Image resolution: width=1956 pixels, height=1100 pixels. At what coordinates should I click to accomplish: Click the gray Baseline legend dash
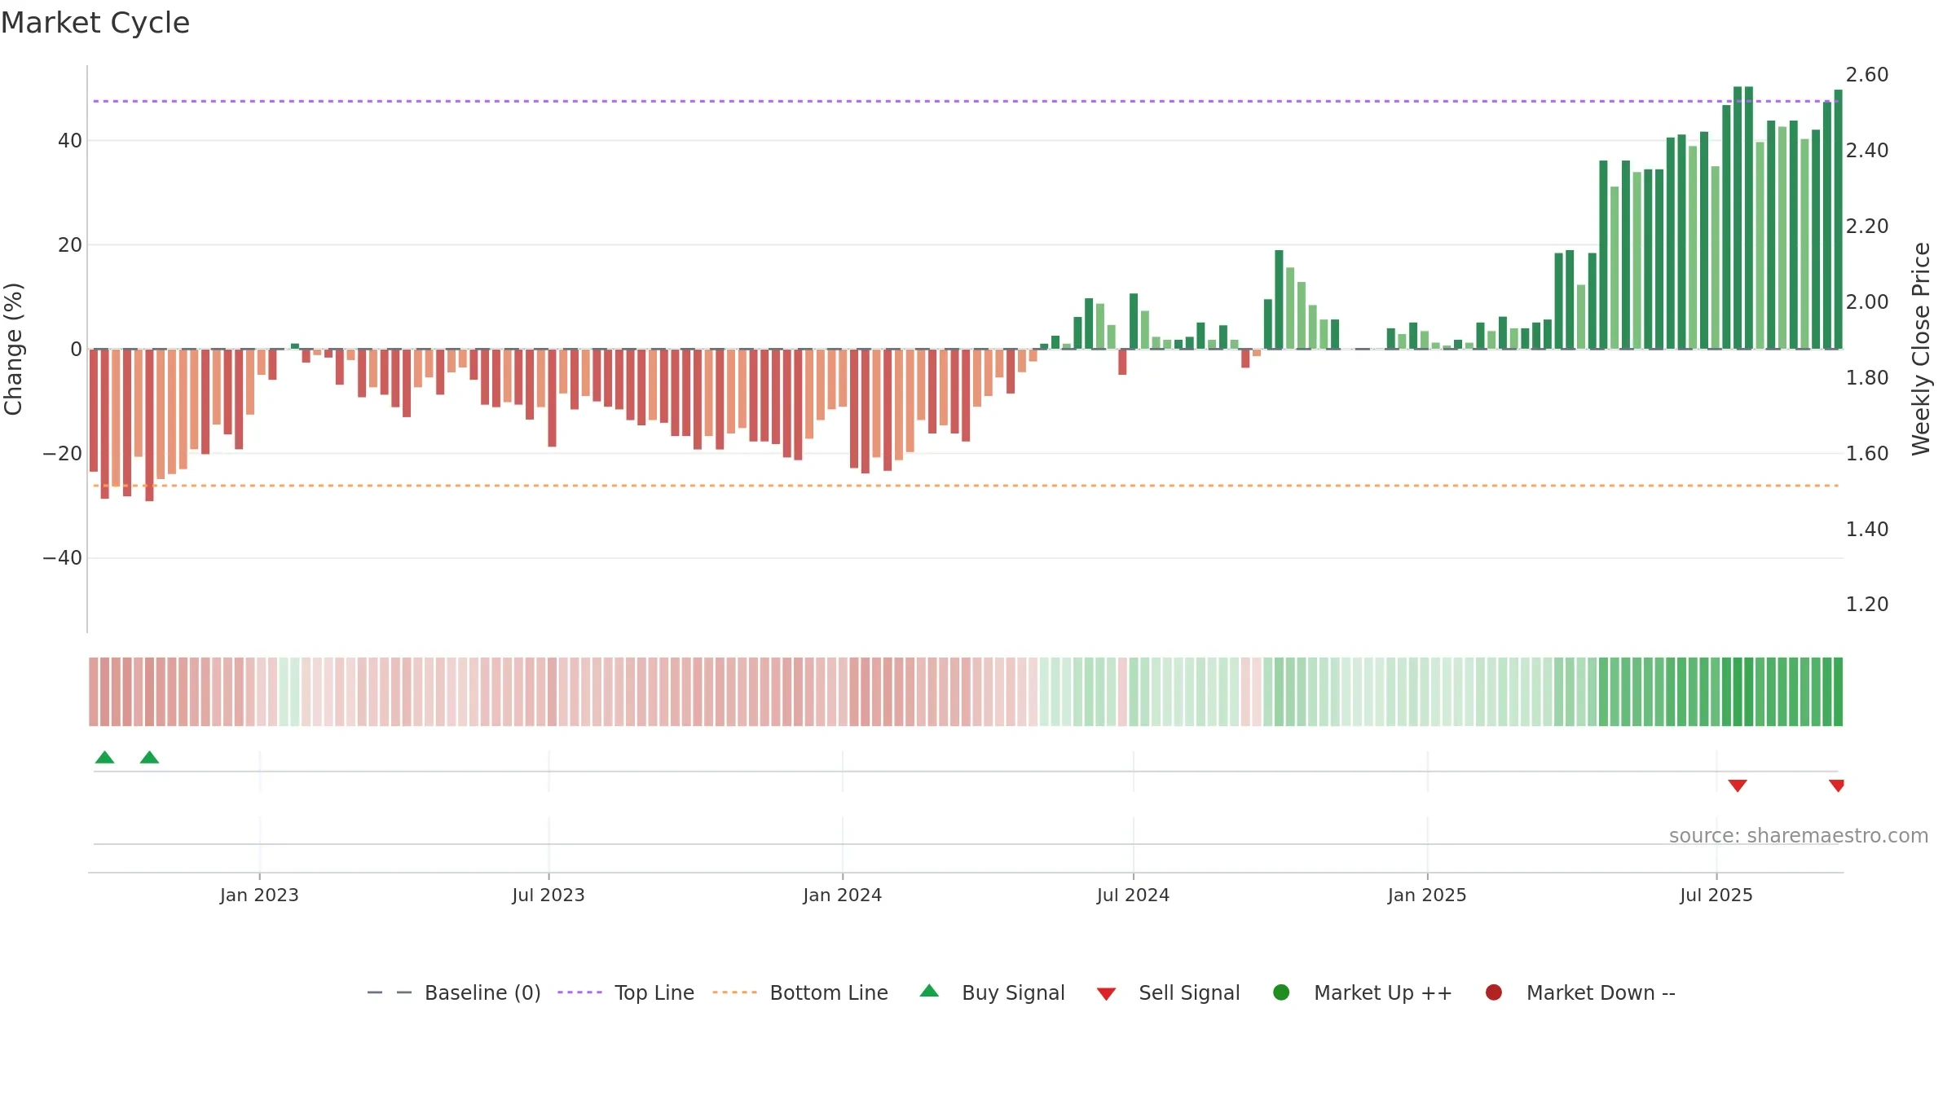(x=389, y=992)
